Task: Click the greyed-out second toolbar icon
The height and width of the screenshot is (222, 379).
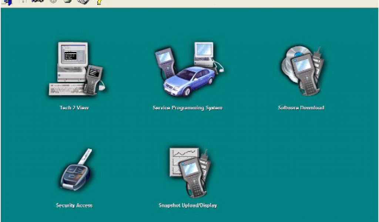Action: [23, 2]
